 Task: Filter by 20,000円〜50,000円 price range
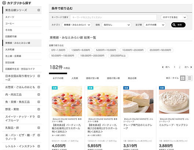(160, 50)
